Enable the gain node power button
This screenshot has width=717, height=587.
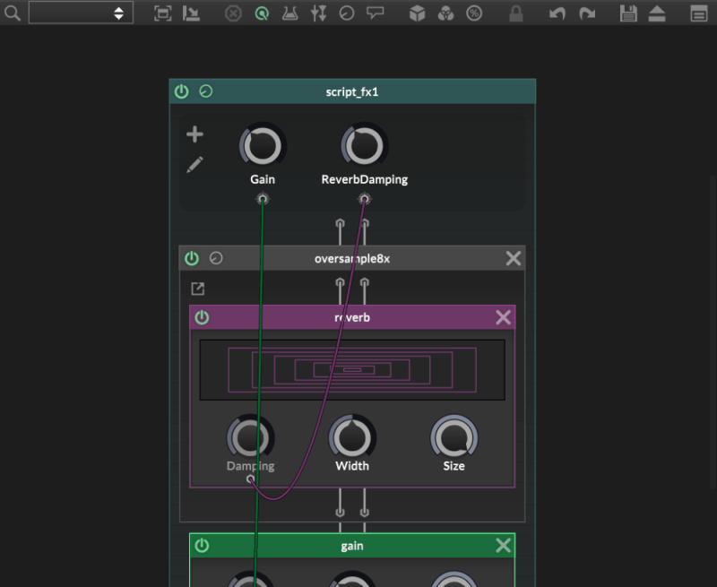point(203,545)
